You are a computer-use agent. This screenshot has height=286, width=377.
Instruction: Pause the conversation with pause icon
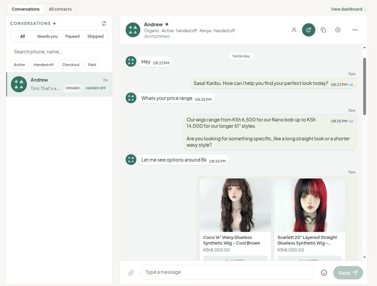pos(338,30)
